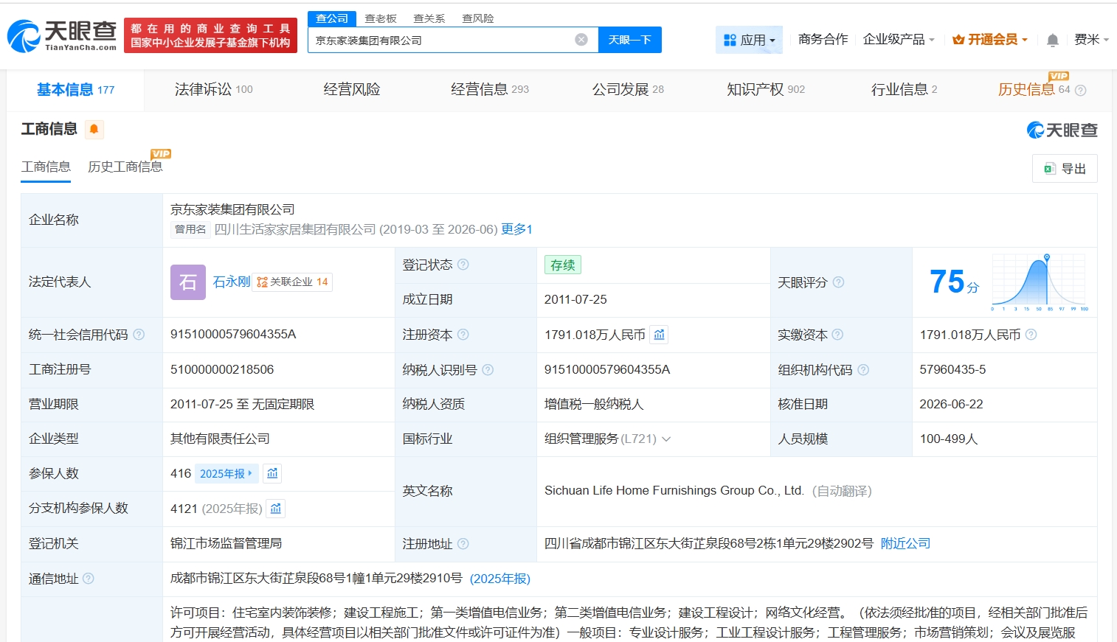Click the help icon next to 登记状态
Image resolution: width=1117 pixels, height=642 pixels.
pos(463,265)
